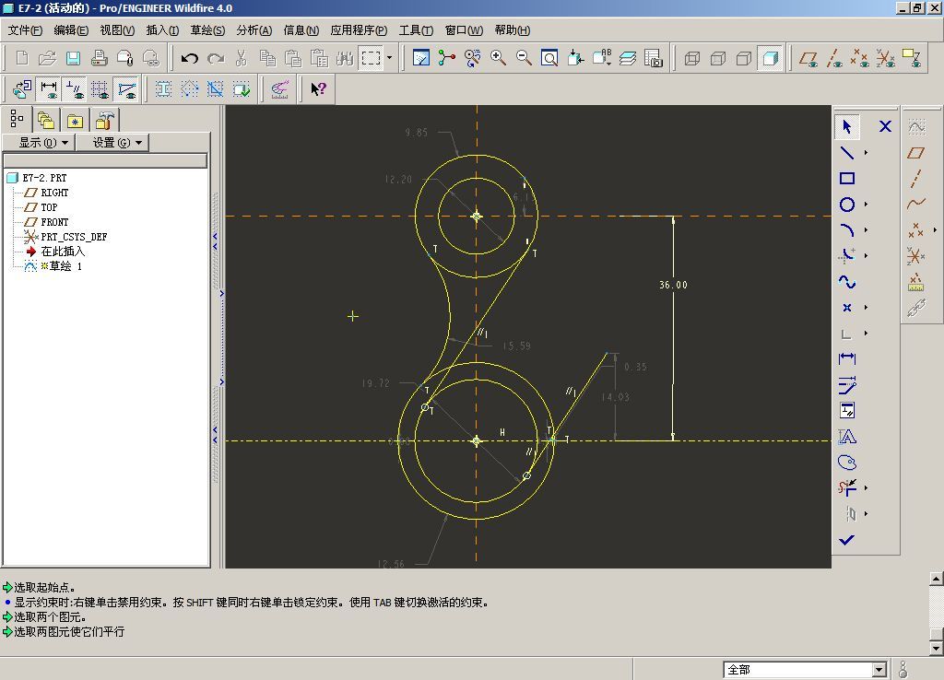Select the Spline sketch tool

click(847, 282)
